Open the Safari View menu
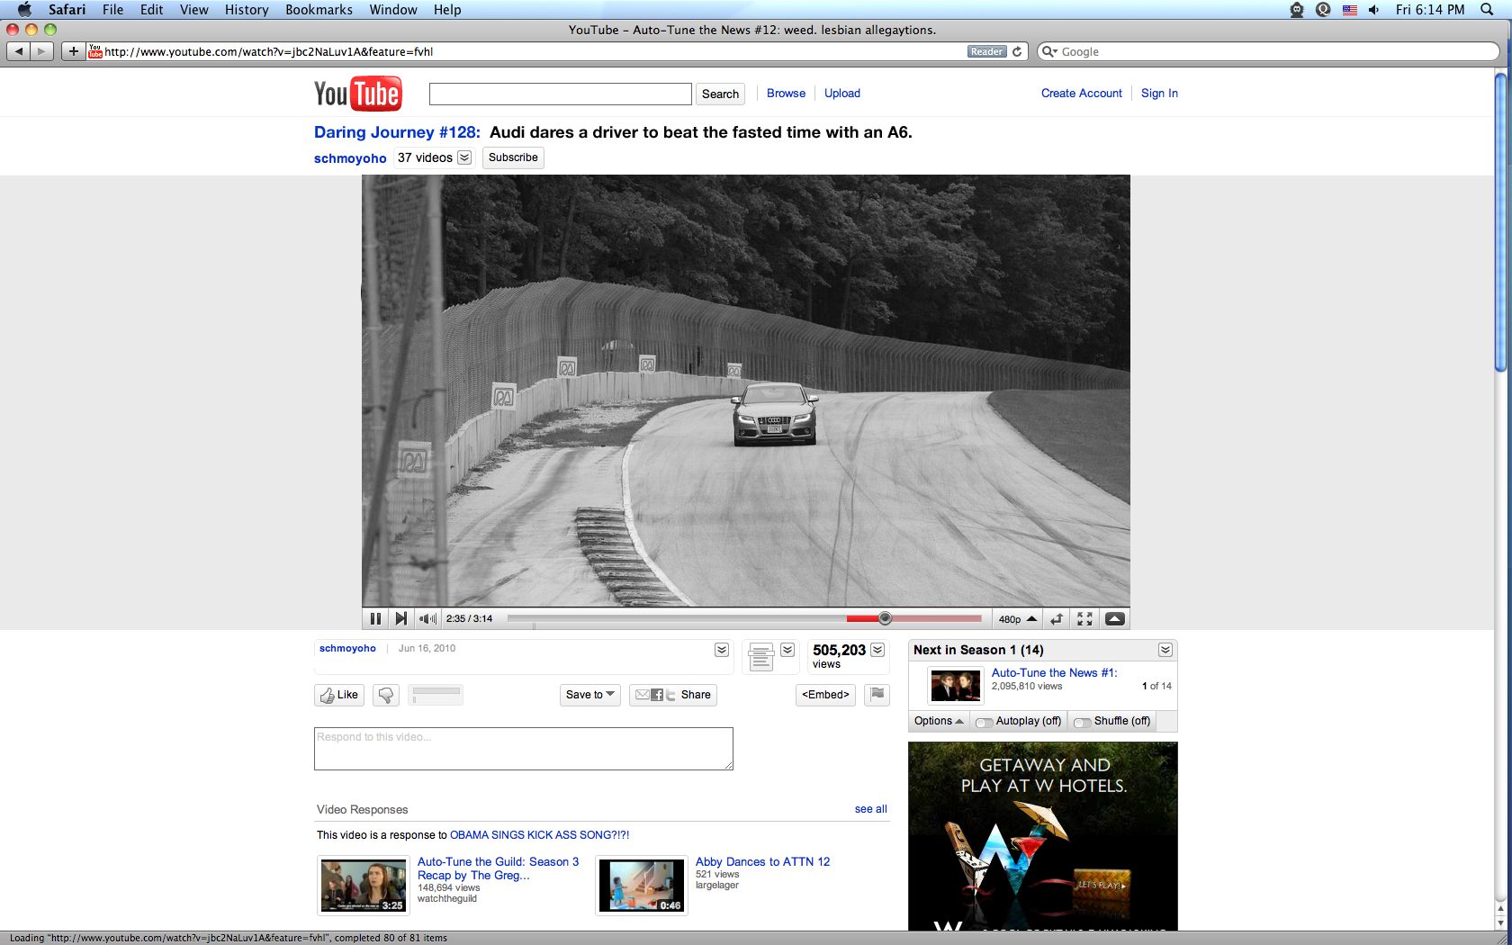The image size is (1512, 945). click(x=193, y=10)
